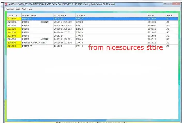Open the Function menu

coord(10,9)
